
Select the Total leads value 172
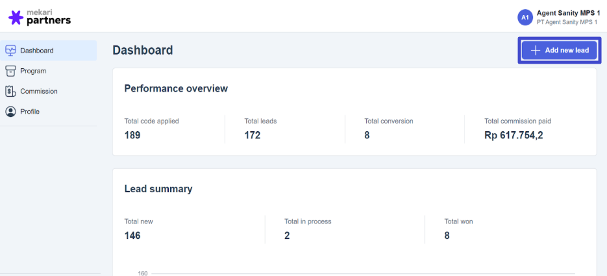coord(253,135)
